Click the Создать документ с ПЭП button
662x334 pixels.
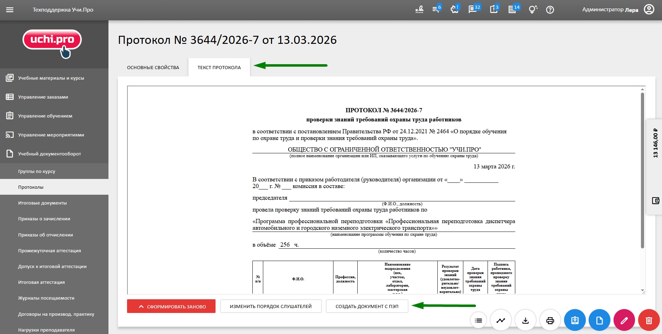click(367, 306)
